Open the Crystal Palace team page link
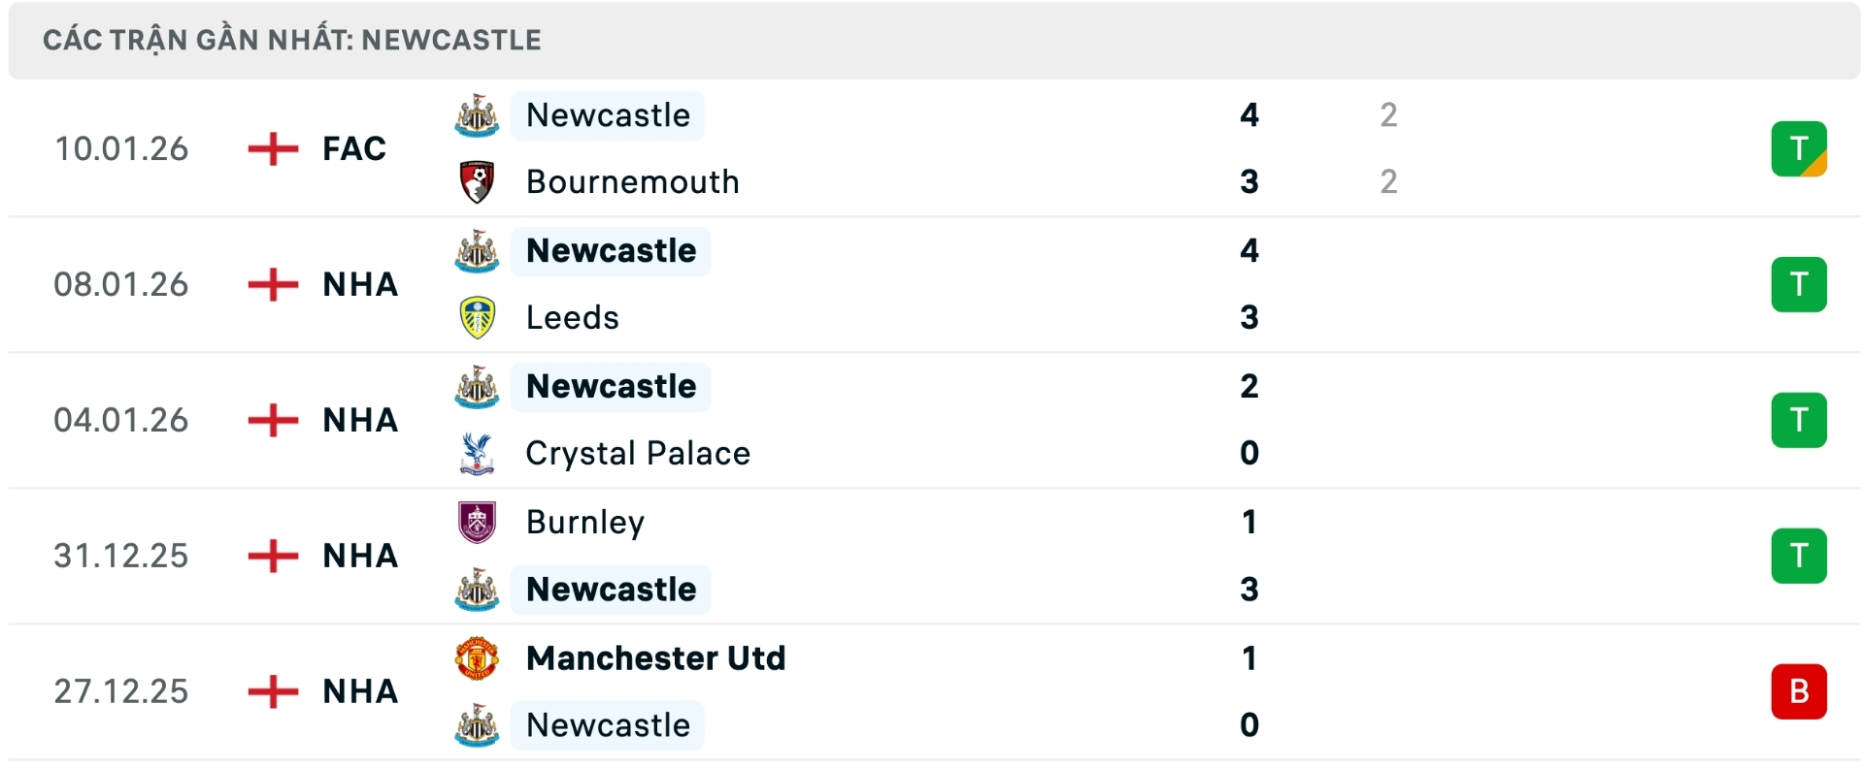 pos(637,453)
